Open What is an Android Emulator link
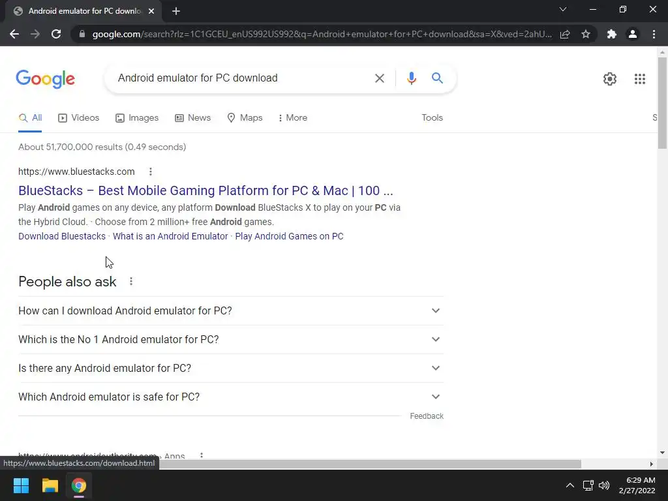The width and height of the screenshot is (668, 501). point(170,236)
